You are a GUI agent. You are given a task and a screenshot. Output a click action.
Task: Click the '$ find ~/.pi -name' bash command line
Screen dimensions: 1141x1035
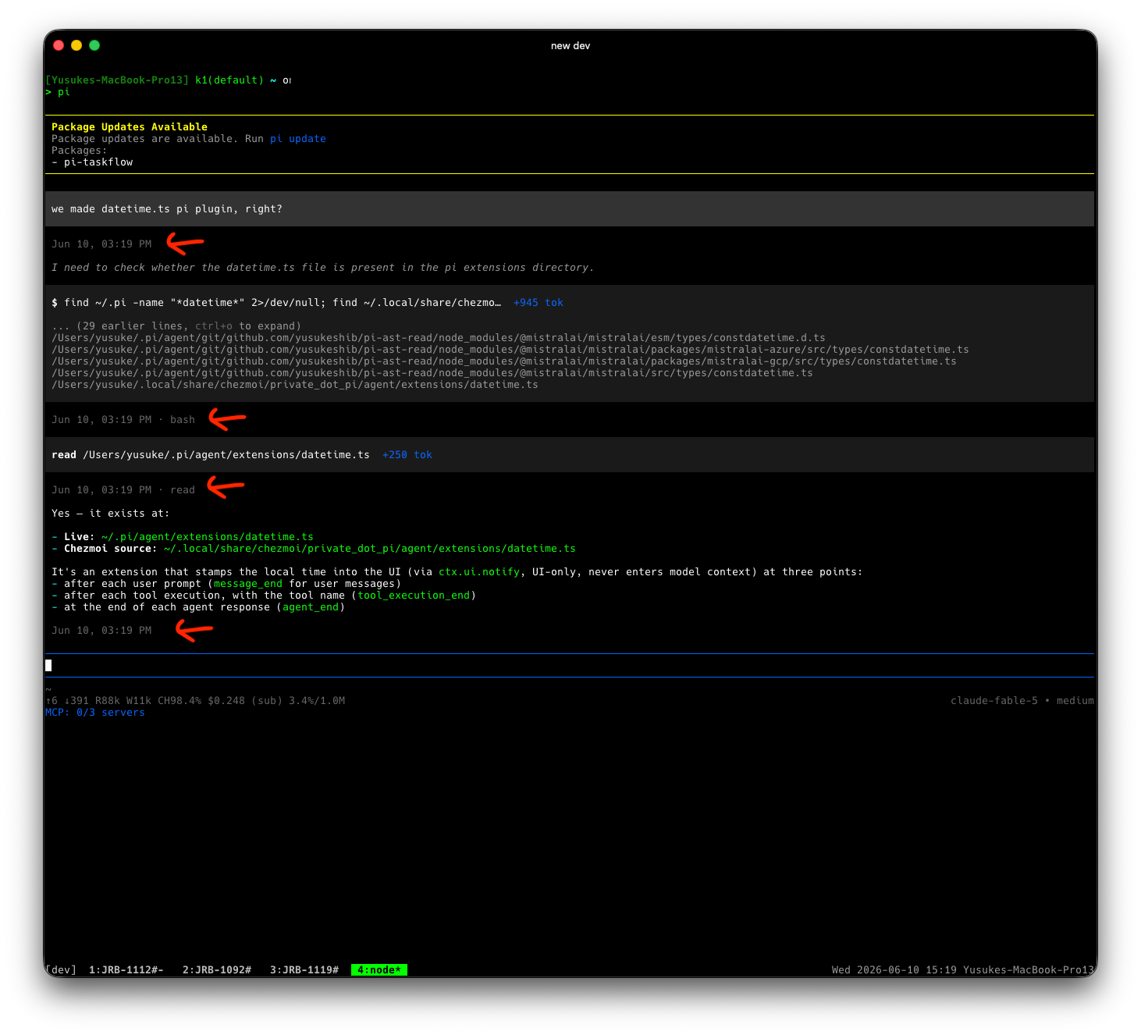[x=276, y=303]
